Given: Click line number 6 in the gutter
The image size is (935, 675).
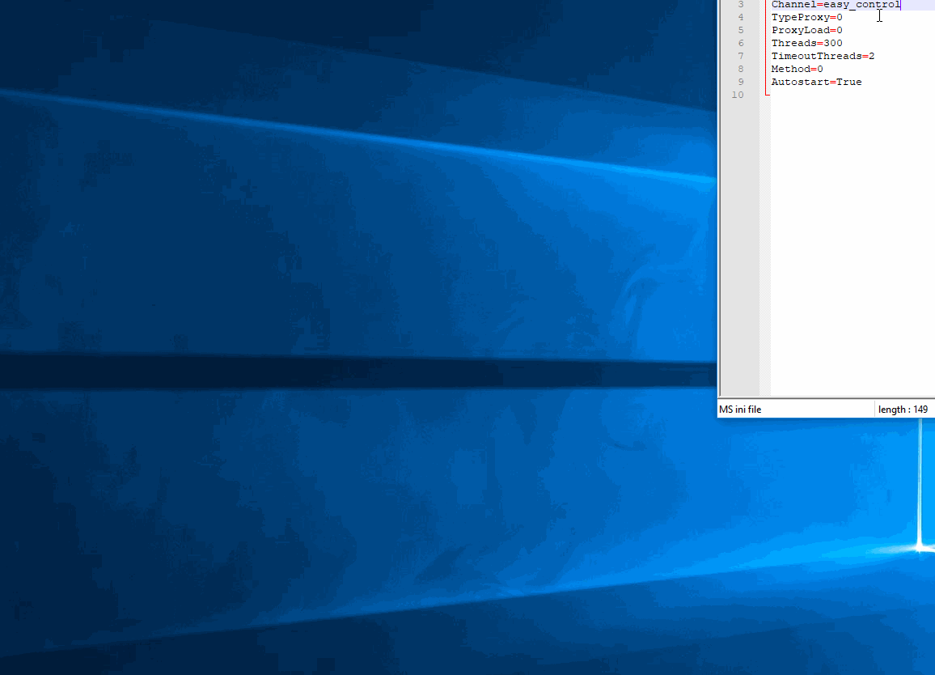Looking at the screenshot, I should click(x=740, y=43).
